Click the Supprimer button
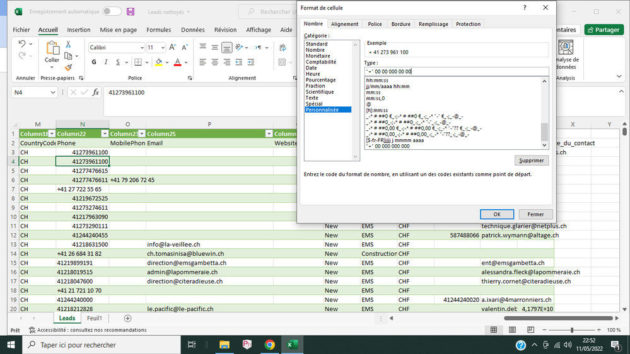 (531, 160)
